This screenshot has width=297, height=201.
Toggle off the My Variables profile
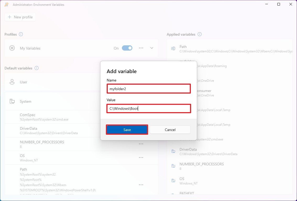pyautogui.click(x=127, y=48)
